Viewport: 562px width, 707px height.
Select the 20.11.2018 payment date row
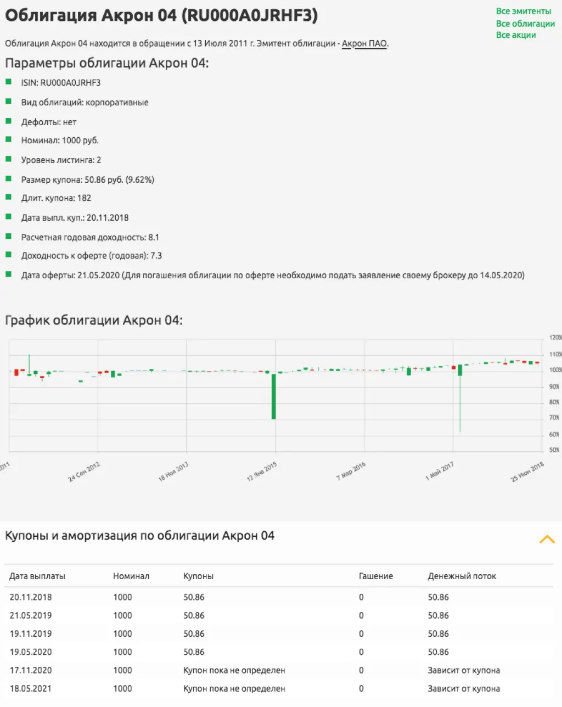click(31, 597)
